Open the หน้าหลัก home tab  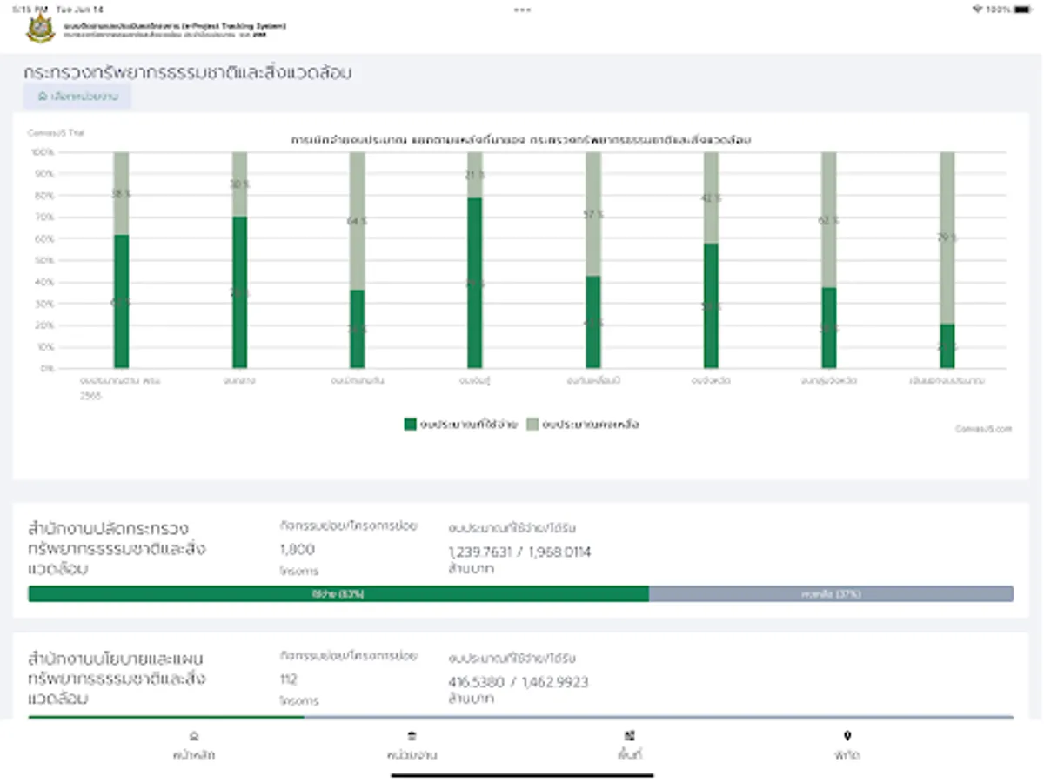tap(193, 746)
